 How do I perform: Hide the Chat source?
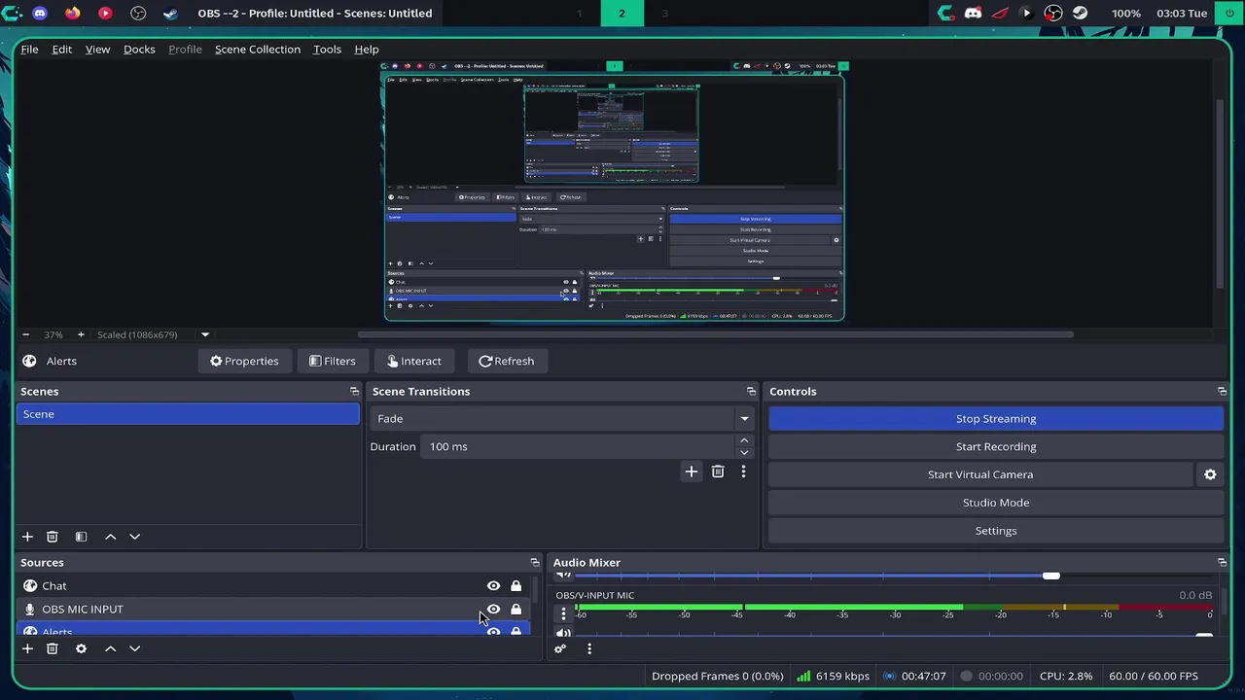click(x=493, y=586)
